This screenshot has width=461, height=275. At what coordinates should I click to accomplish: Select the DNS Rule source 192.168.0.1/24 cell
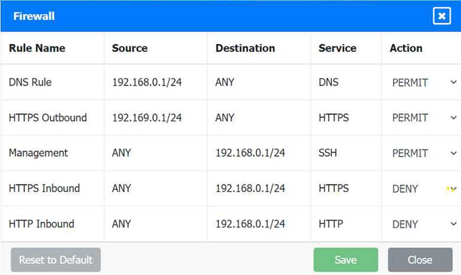pos(147,82)
